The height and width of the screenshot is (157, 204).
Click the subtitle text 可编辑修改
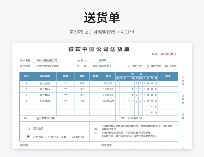(104, 32)
